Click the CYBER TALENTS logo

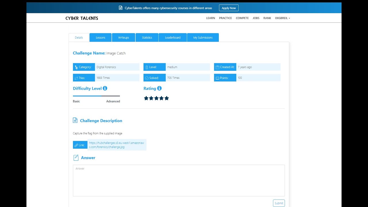coord(82,18)
